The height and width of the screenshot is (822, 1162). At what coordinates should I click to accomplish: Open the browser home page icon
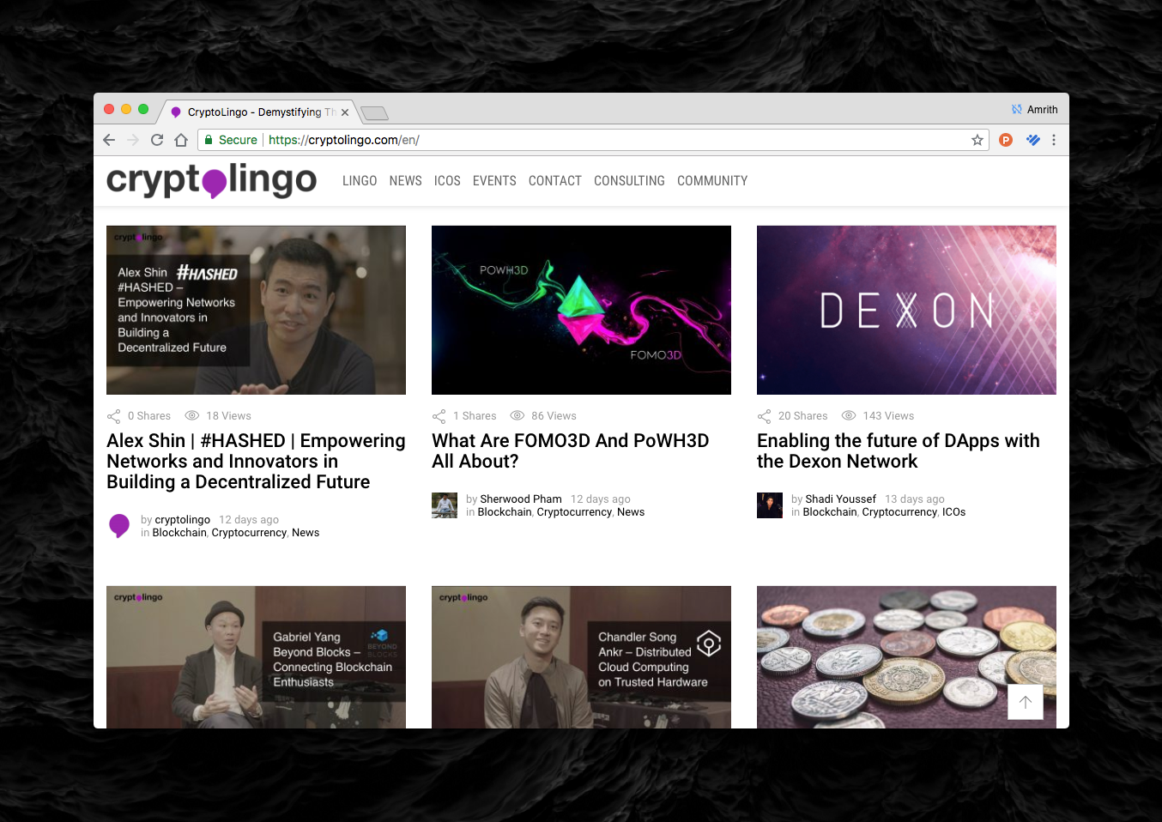click(181, 140)
